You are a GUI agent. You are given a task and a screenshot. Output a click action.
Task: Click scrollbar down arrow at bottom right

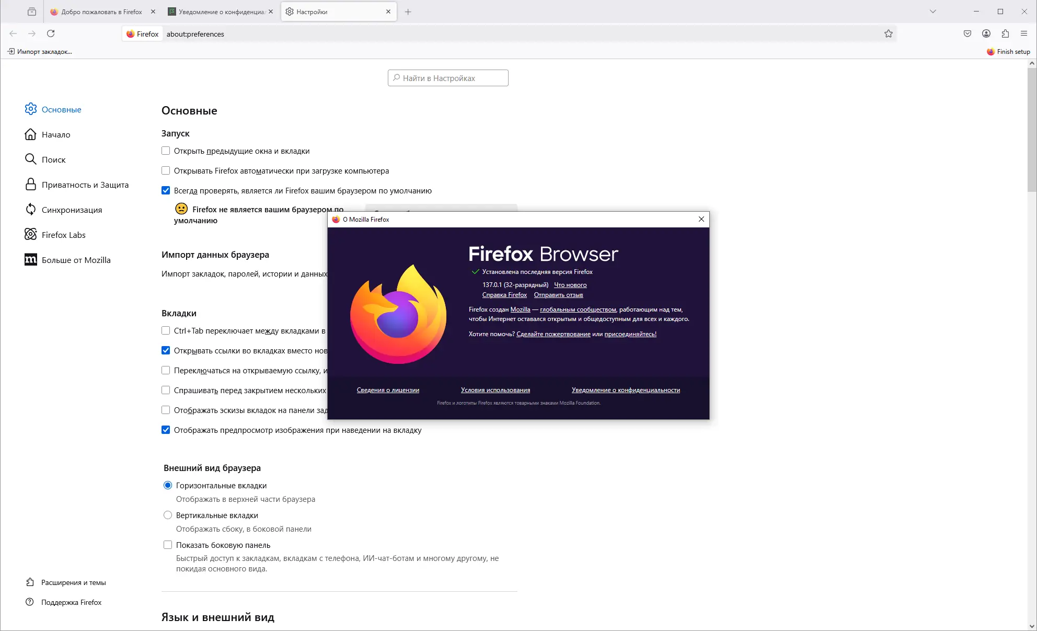pyautogui.click(x=1031, y=626)
